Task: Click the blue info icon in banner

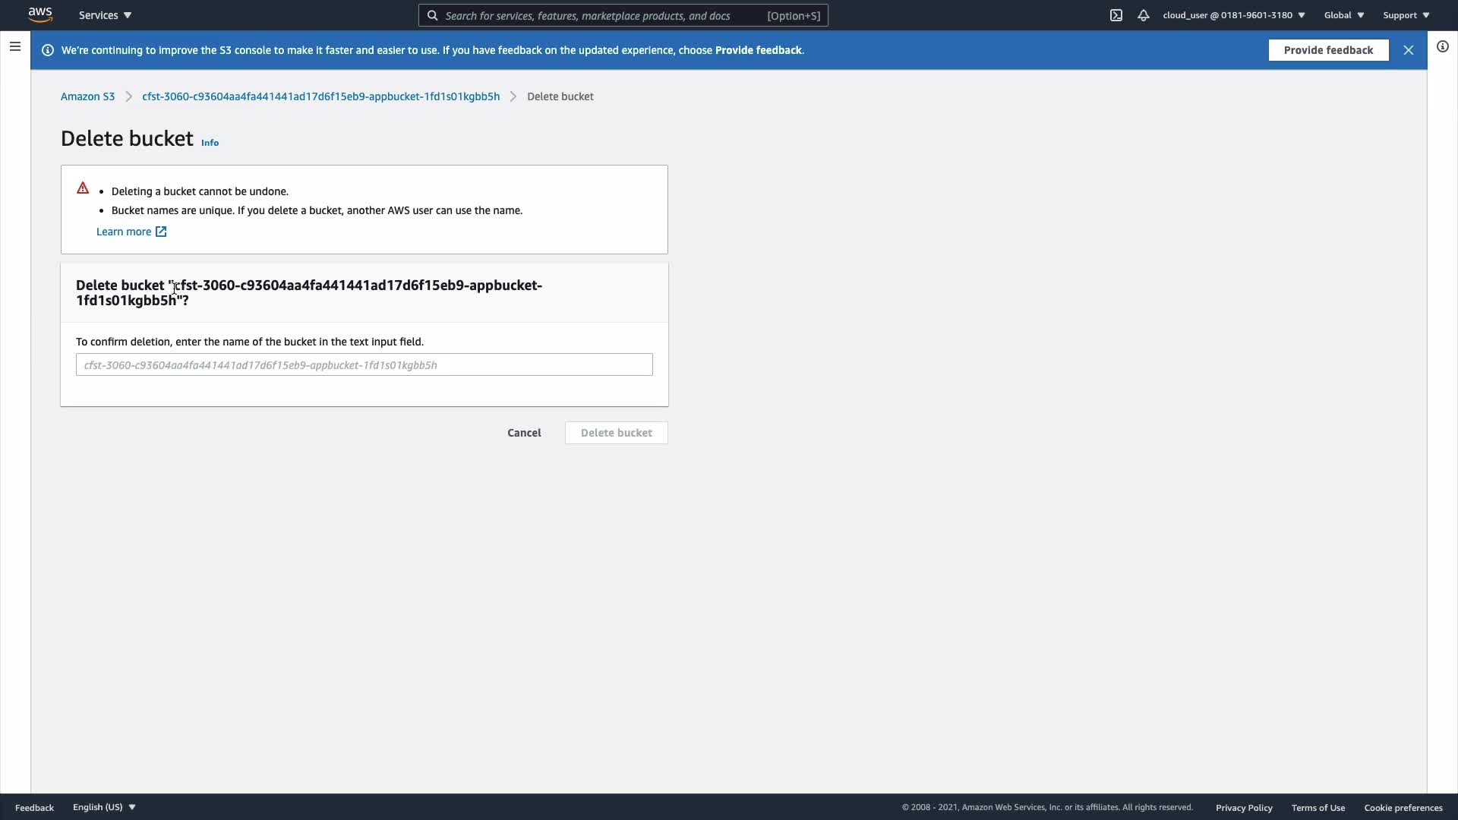Action: point(48,50)
